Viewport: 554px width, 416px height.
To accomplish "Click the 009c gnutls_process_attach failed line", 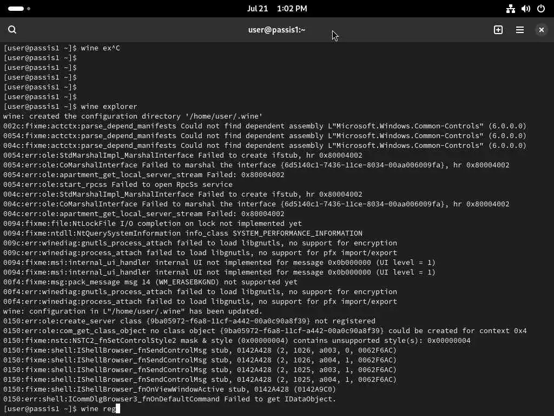I will 200,243.
